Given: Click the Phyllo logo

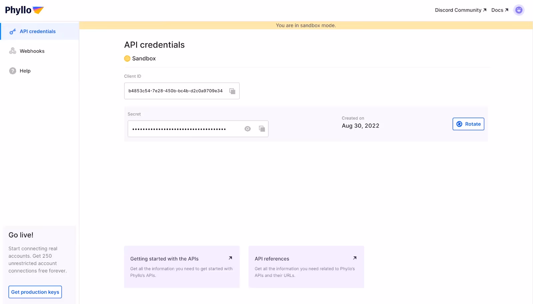Looking at the screenshot, I should [24, 10].
